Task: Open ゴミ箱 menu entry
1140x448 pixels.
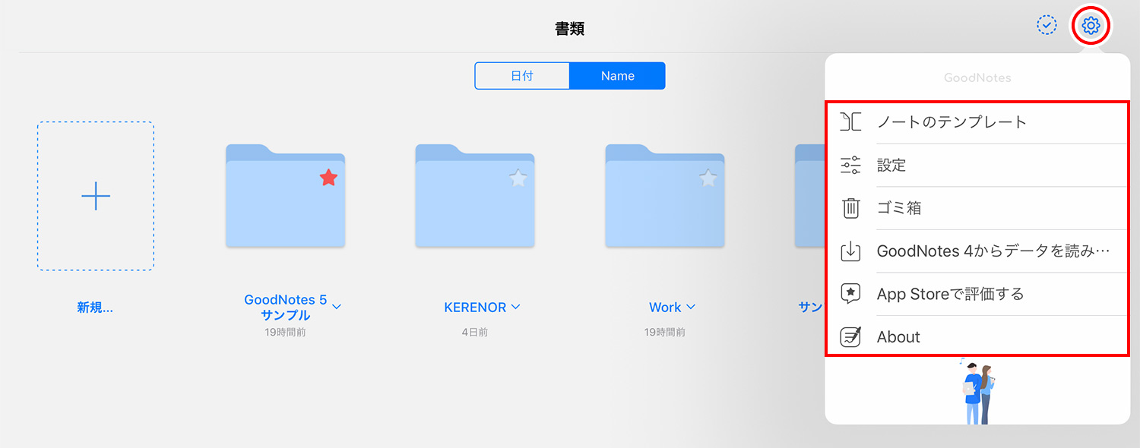Action: click(x=977, y=208)
